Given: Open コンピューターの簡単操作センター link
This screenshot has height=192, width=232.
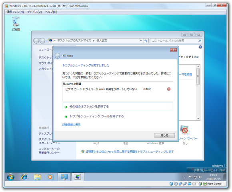Looking at the screenshot, I should pyautogui.click(x=49, y=151).
